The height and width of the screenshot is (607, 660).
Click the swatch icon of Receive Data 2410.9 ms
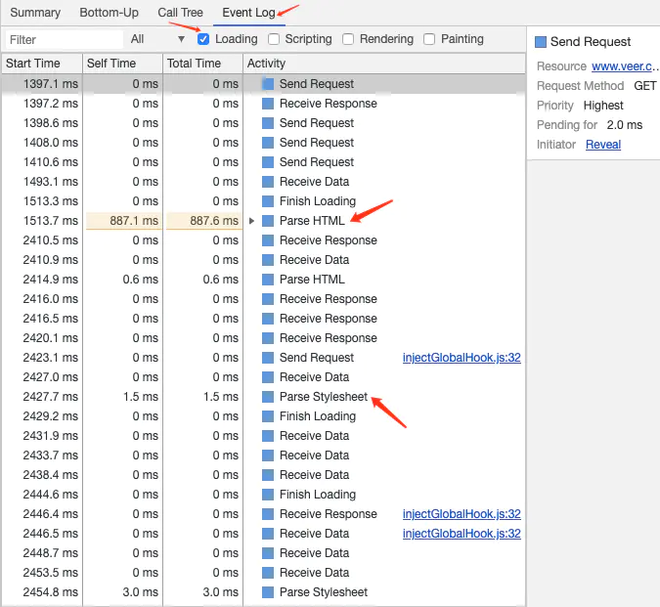click(x=268, y=260)
